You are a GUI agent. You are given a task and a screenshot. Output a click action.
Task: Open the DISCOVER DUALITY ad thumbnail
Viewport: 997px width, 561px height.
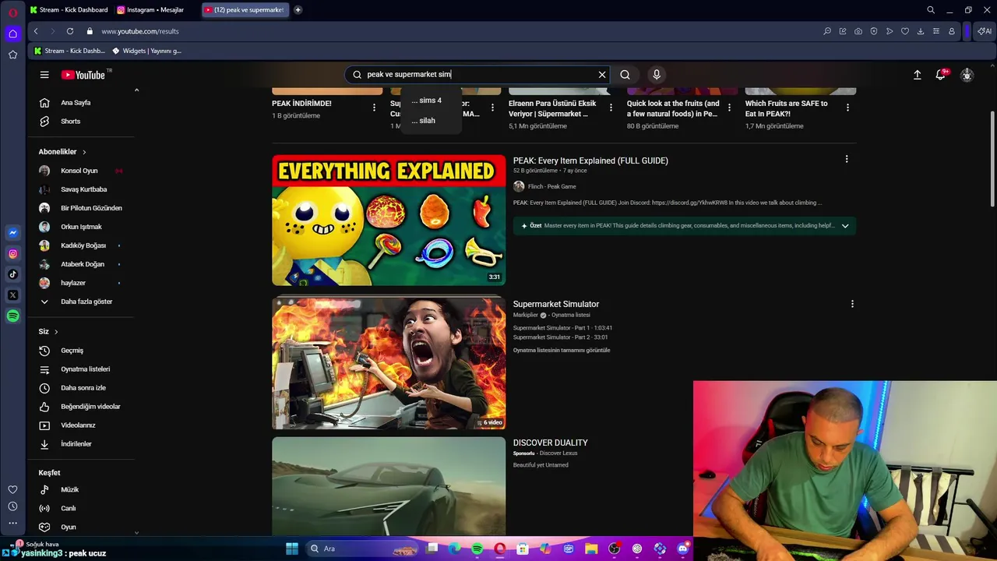click(389, 486)
